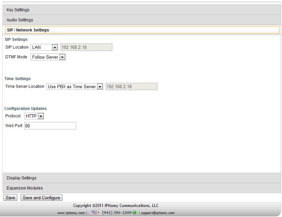
Task: Expand the Audio Settings section
Action: pos(141,20)
